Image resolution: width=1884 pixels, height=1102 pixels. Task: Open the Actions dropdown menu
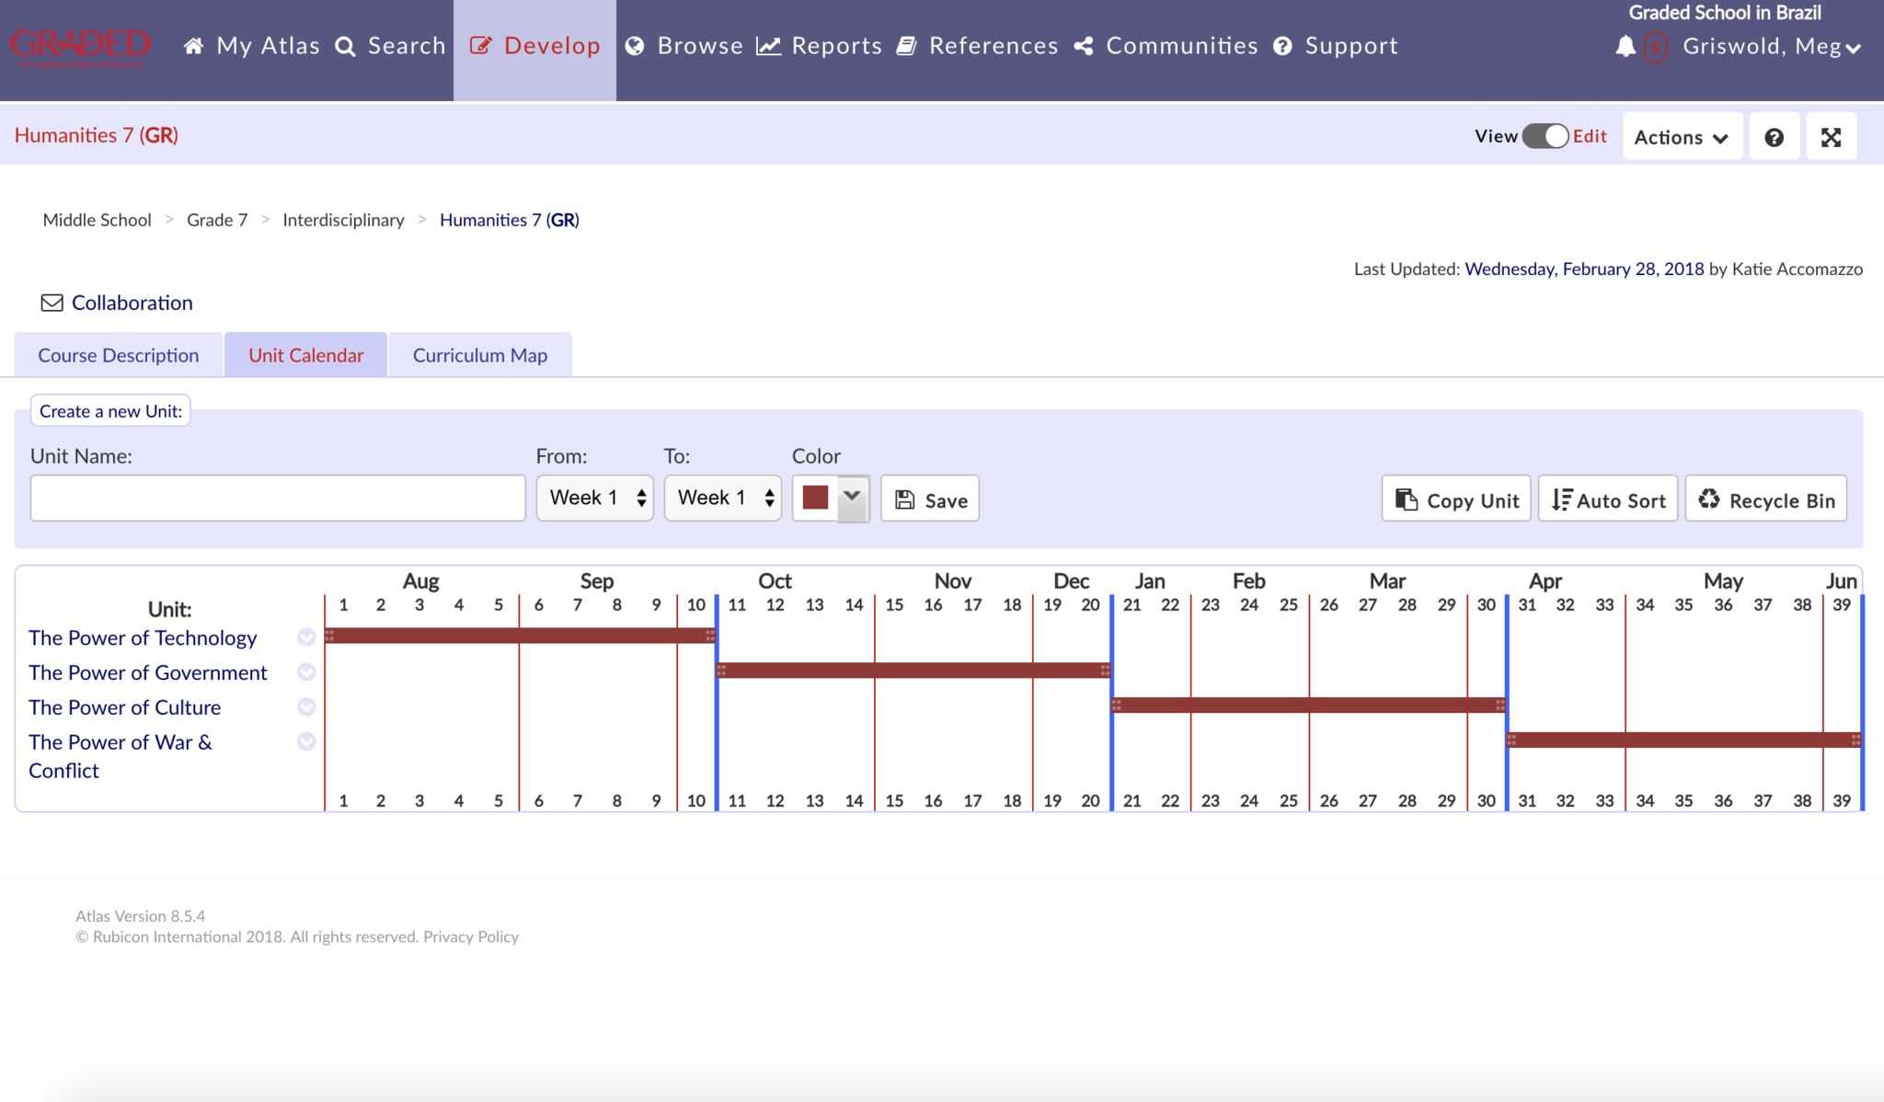click(x=1682, y=137)
